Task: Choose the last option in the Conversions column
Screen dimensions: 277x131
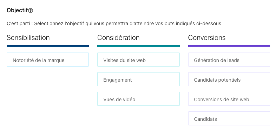Action: (229, 118)
